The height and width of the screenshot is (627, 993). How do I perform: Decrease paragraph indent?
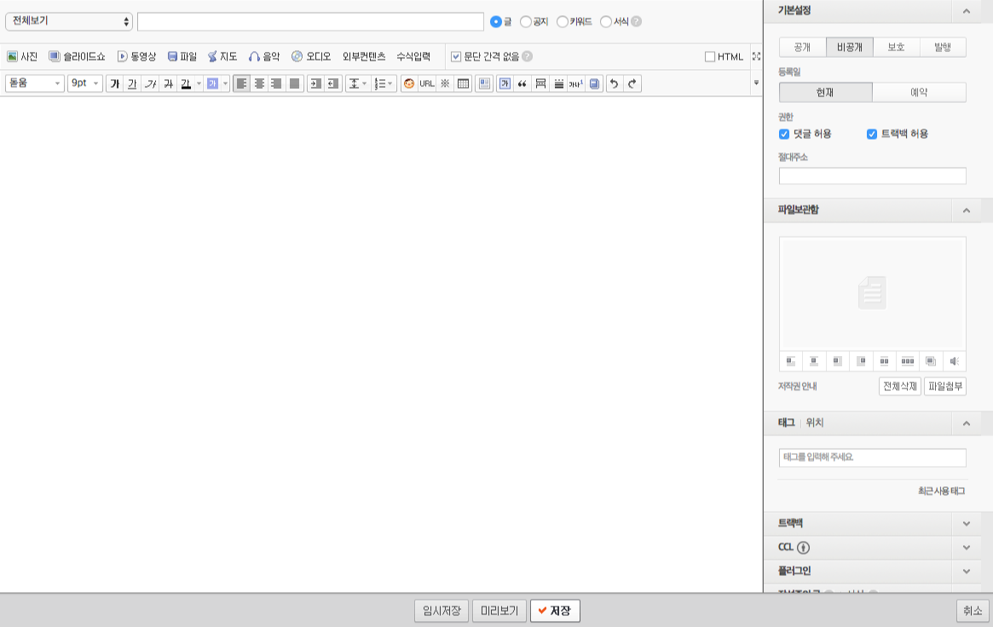pyautogui.click(x=333, y=83)
